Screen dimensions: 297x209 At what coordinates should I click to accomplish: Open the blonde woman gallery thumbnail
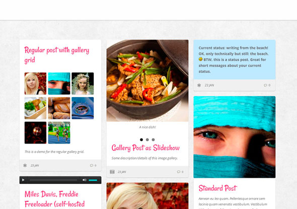tap(35, 84)
